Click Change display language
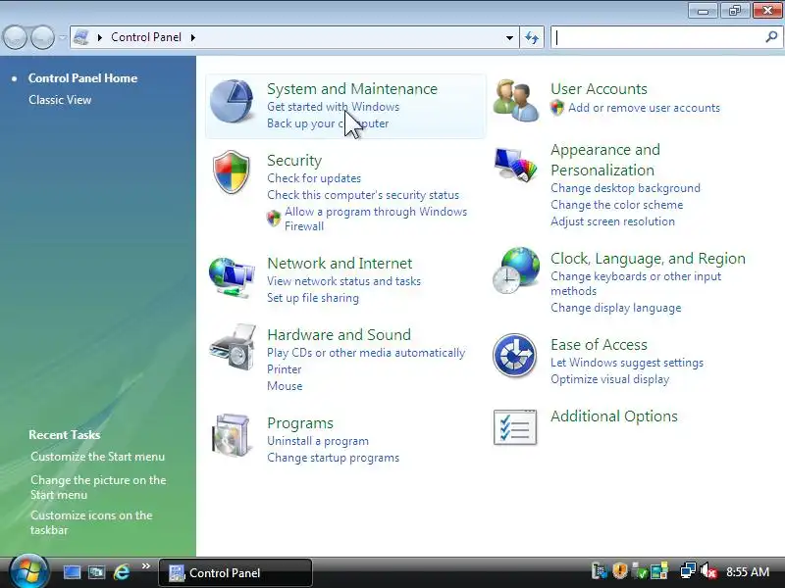This screenshot has height=588, width=785. (x=616, y=308)
